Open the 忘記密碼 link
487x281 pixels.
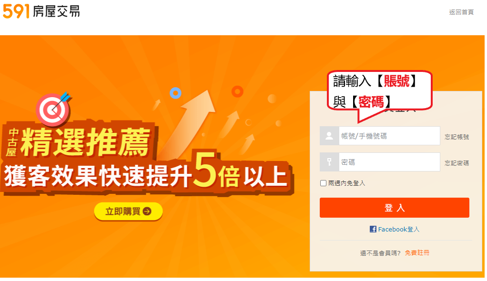[457, 163]
